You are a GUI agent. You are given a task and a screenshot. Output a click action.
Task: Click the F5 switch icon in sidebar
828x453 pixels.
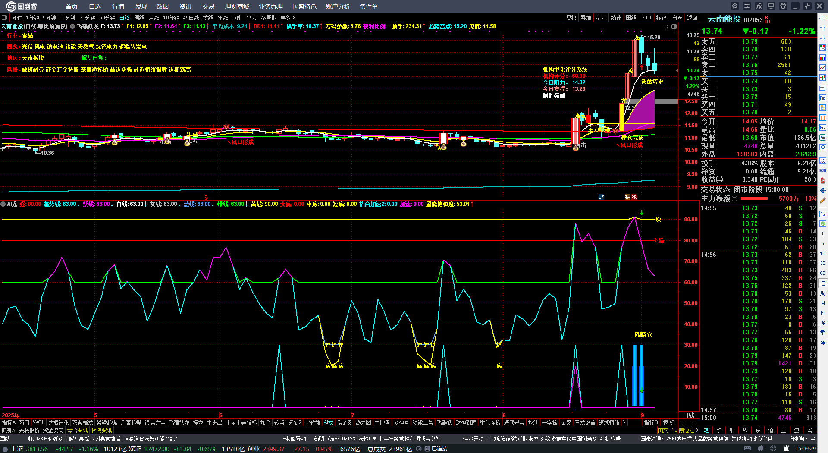[x=823, y=214]
